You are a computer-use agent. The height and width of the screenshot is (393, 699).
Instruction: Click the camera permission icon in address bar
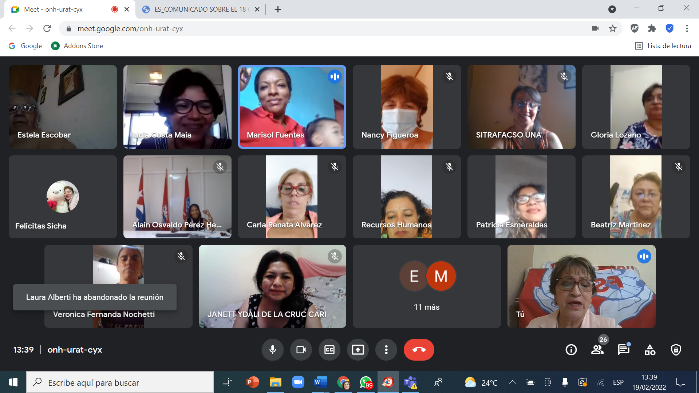(x=595, y=28)
